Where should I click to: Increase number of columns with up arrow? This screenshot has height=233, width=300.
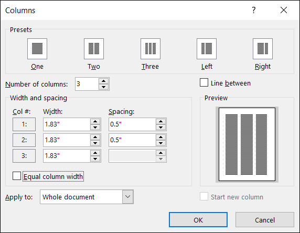[x=103, y=81]
